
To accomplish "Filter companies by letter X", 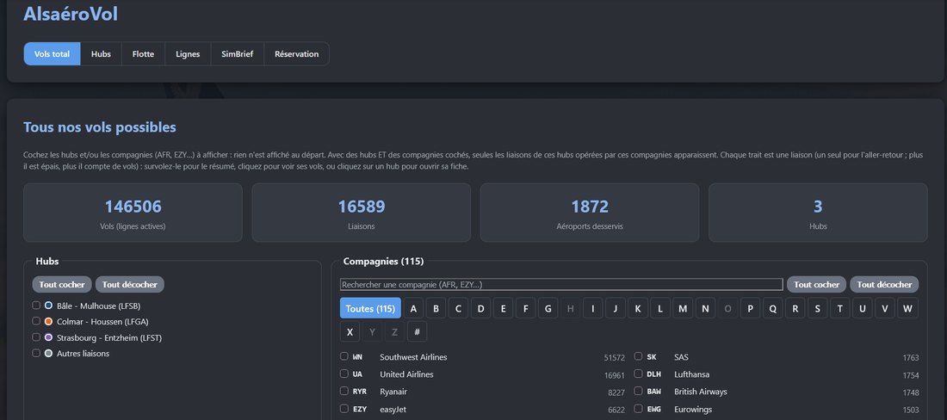I will [350, 331].
